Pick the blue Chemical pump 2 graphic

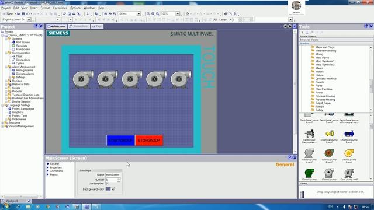coord(349,134)
